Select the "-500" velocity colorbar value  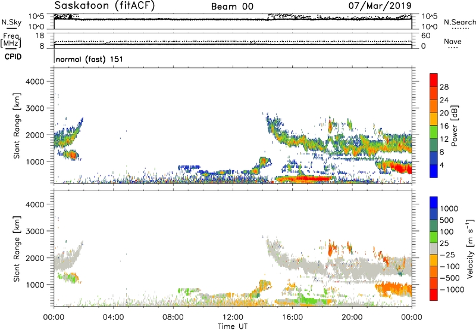pyautogui.click(x=450, y=278)
